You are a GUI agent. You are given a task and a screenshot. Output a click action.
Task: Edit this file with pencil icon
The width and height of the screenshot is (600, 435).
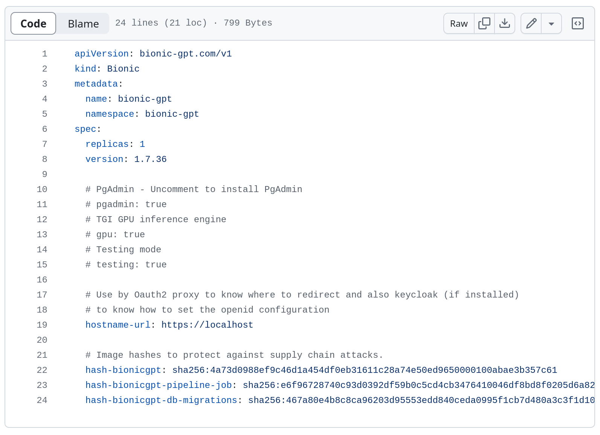[x=531, y=23]
